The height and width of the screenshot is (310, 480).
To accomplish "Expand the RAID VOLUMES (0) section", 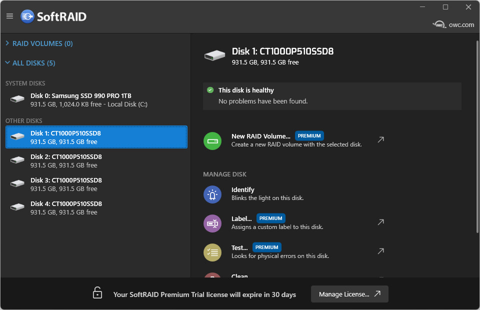I will [x=39, y=43].
